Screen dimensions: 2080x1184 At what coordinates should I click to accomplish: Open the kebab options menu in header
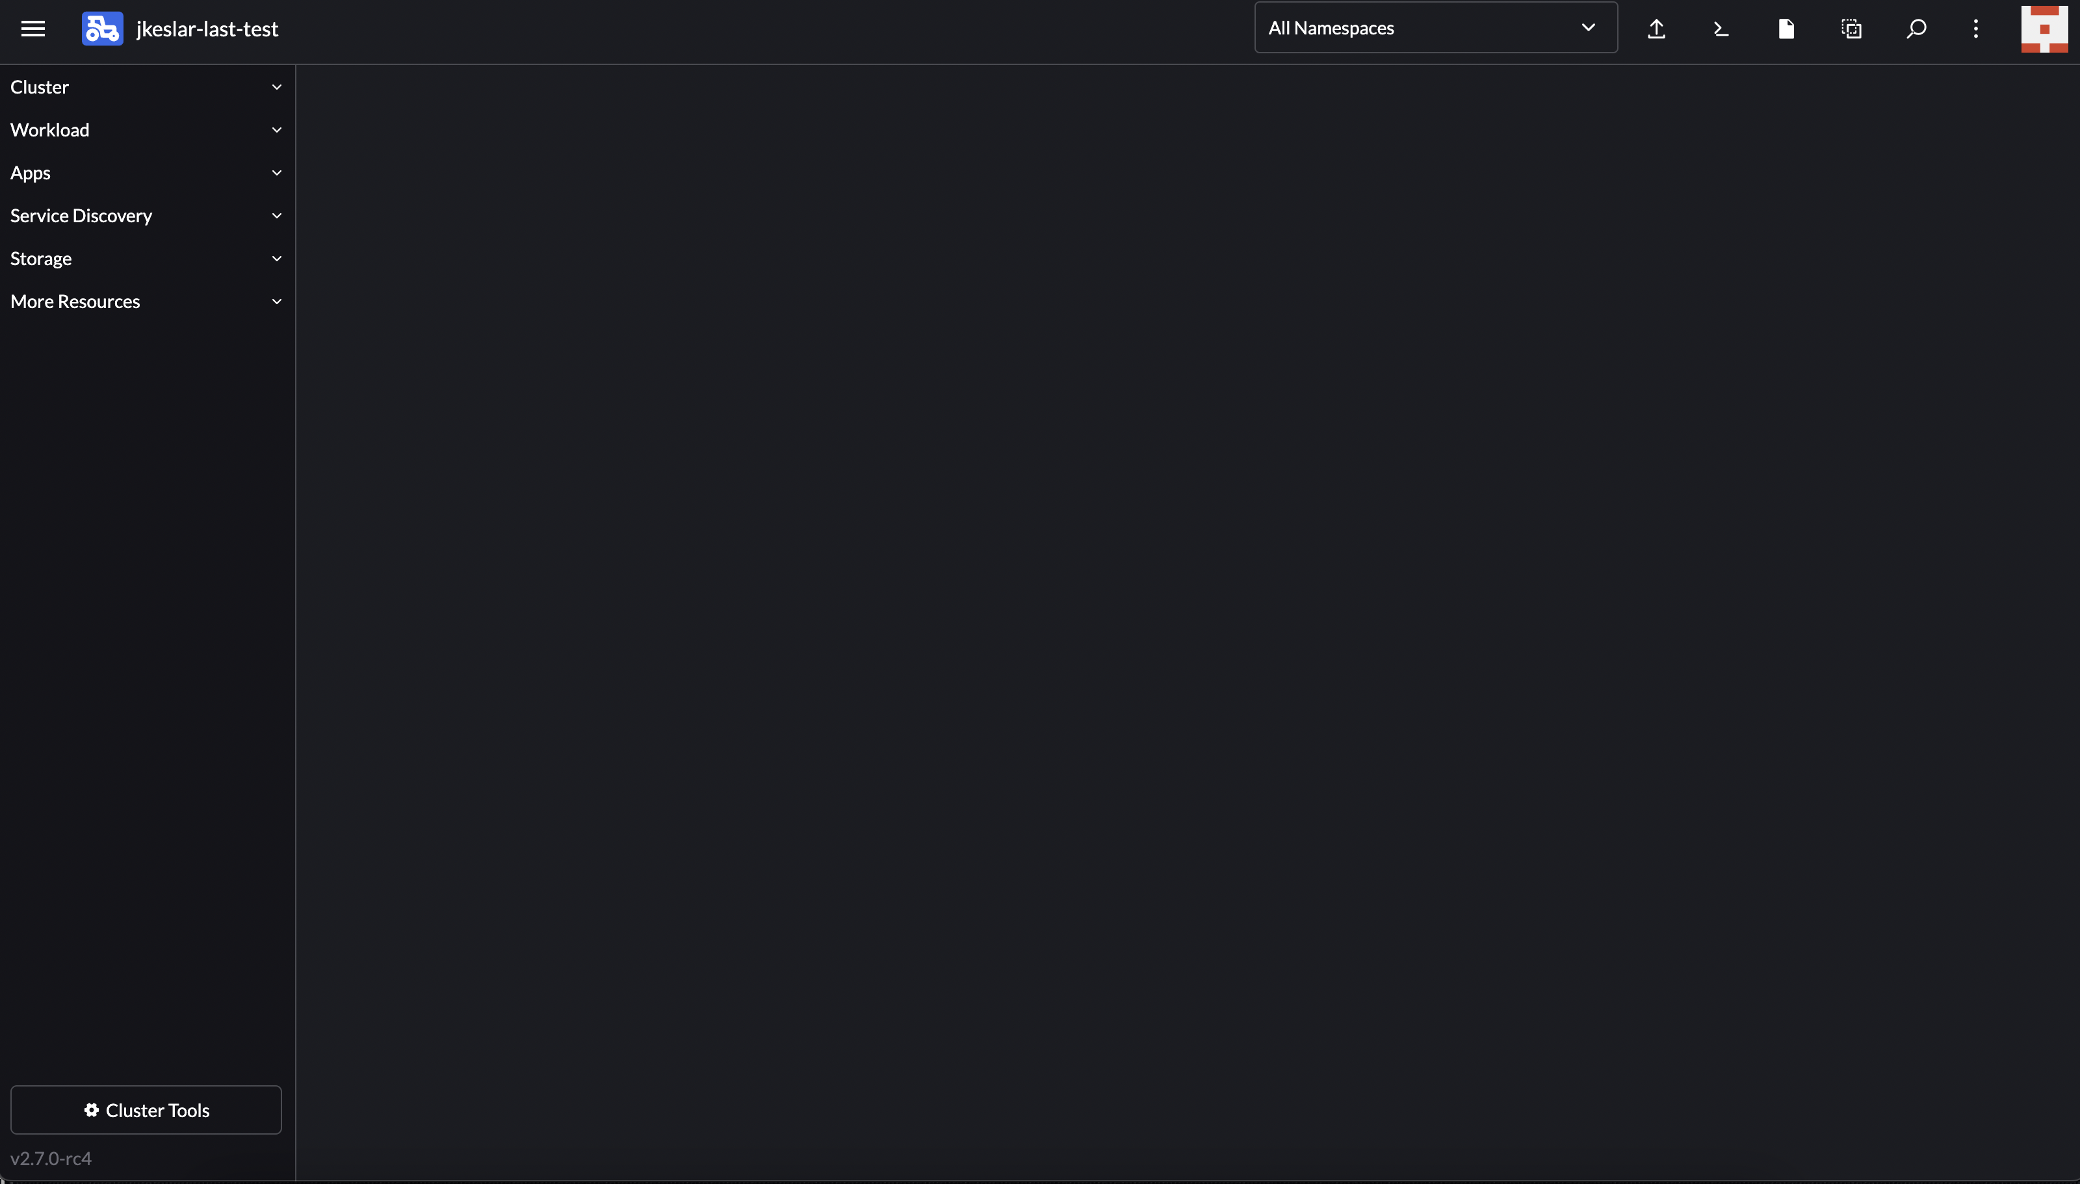tap(1975, 29)
